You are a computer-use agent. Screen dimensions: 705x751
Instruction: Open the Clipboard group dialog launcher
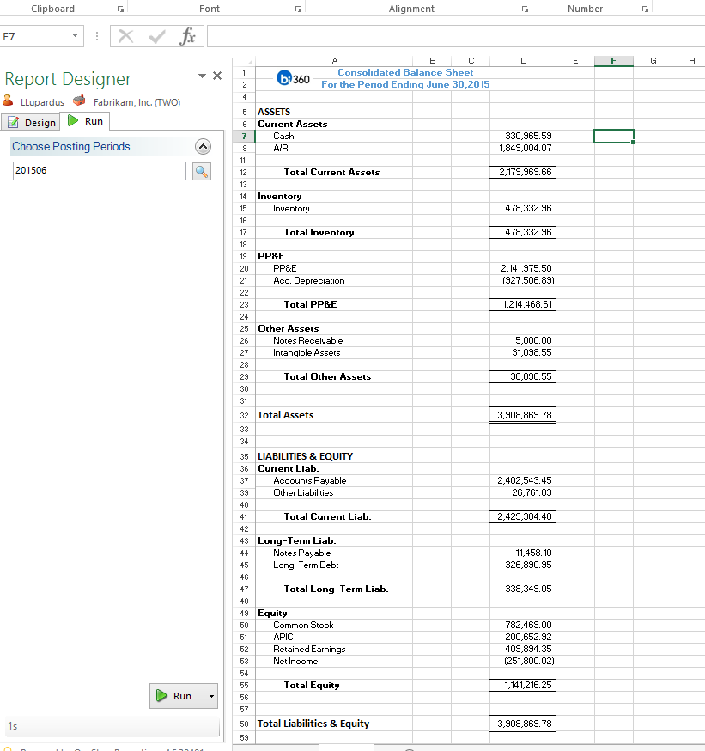[120, 9]
